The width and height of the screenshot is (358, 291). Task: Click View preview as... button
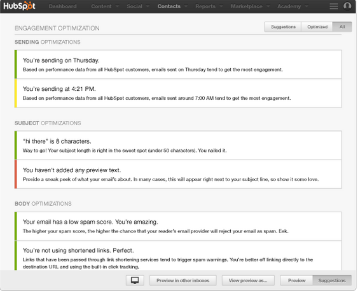(x=248, y=280)
